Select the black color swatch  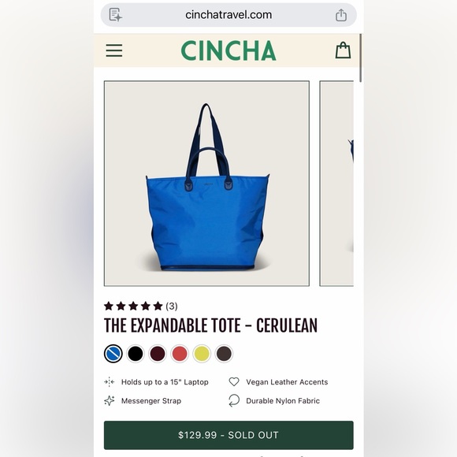click(x=136, y=354)
